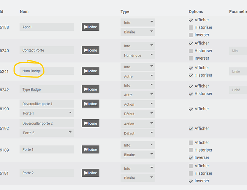Open Numérique subtype dropdown for Contact Porte
The image size is (247, 190).
pyautogui.click(x=138, y=55)
